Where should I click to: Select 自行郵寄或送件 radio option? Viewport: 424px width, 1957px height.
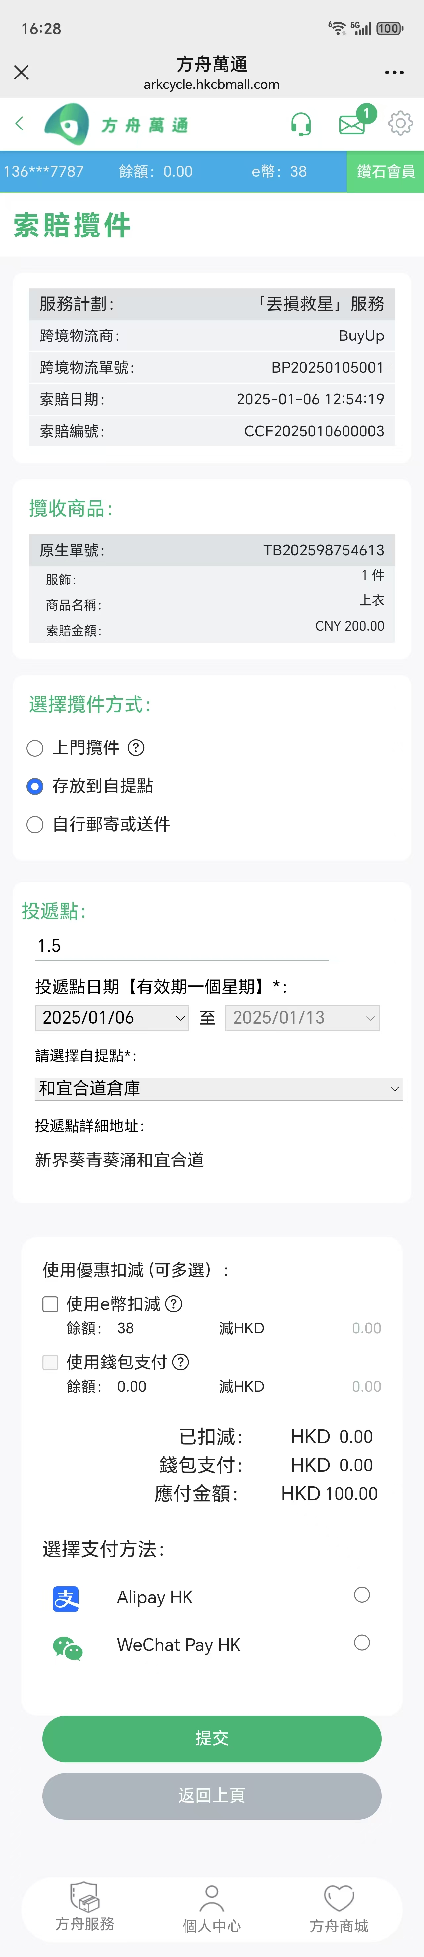click(35, 824)
